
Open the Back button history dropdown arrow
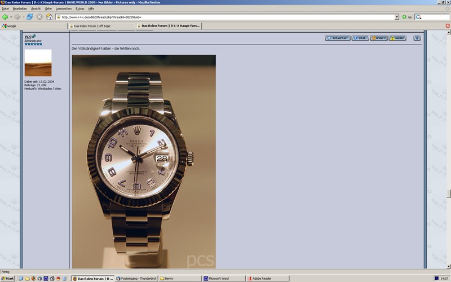[11, 17]
